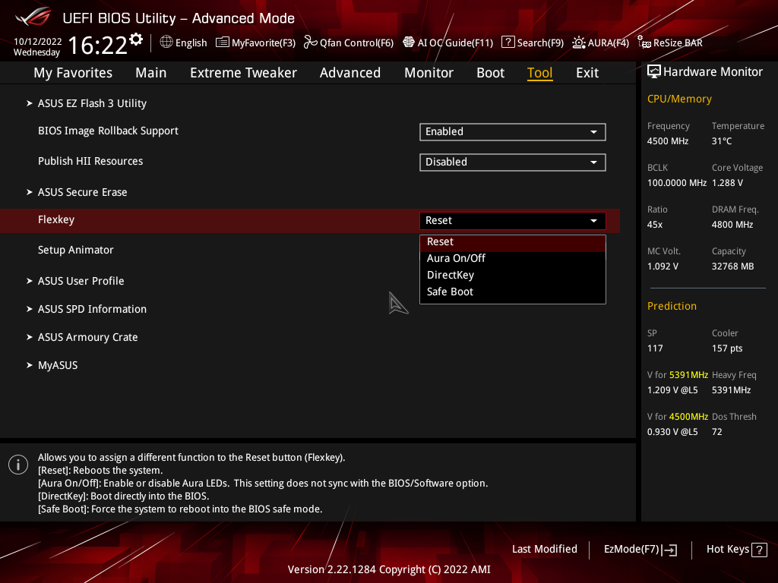The image size is (778, 583).
Task: Choose Reset in Flexkey options list
Action: tap(513, 242)
